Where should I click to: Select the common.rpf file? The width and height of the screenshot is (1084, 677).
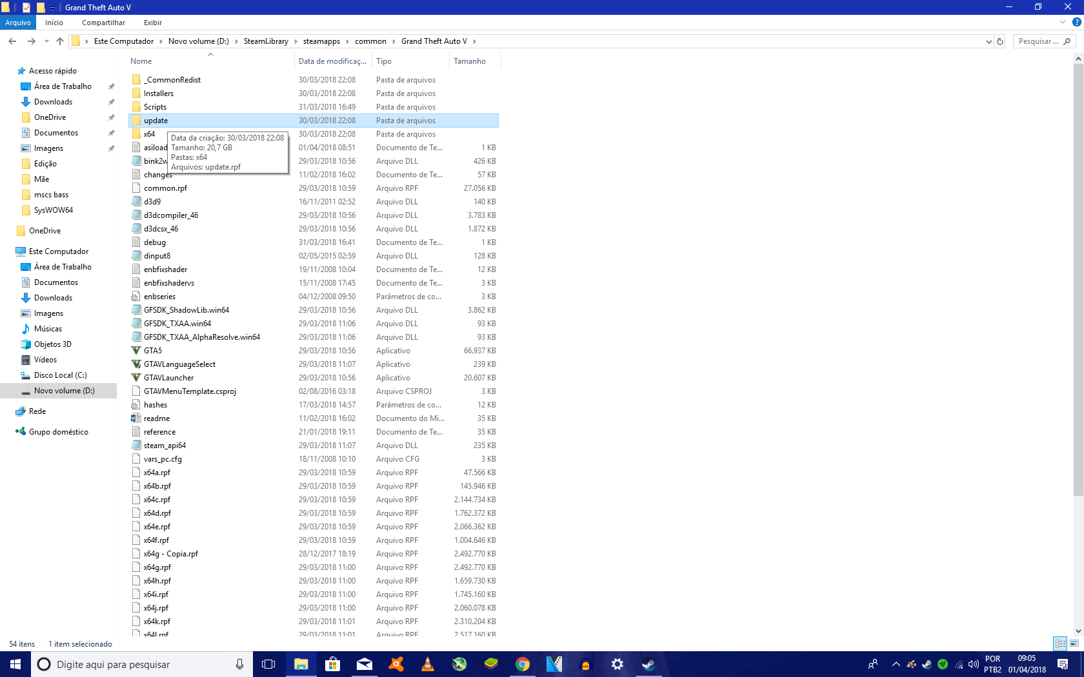click(x=165, y=188)
